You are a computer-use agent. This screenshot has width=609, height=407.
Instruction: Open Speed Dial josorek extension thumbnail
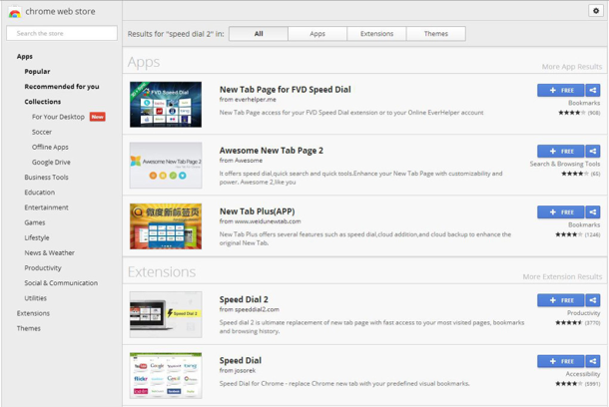(x=166, y=375)
